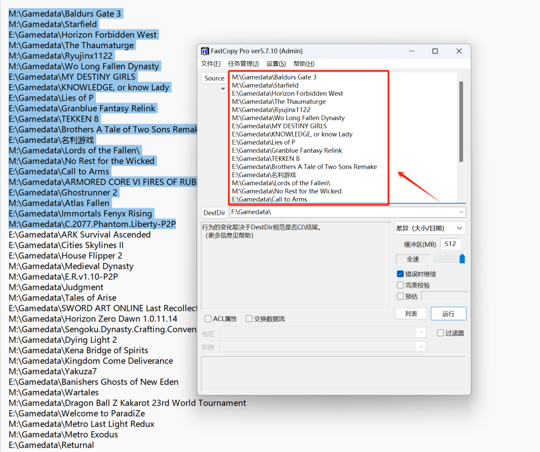Open the 文件(F) menu
Viewport: 540px width, 452px height.
click(211, 64)
